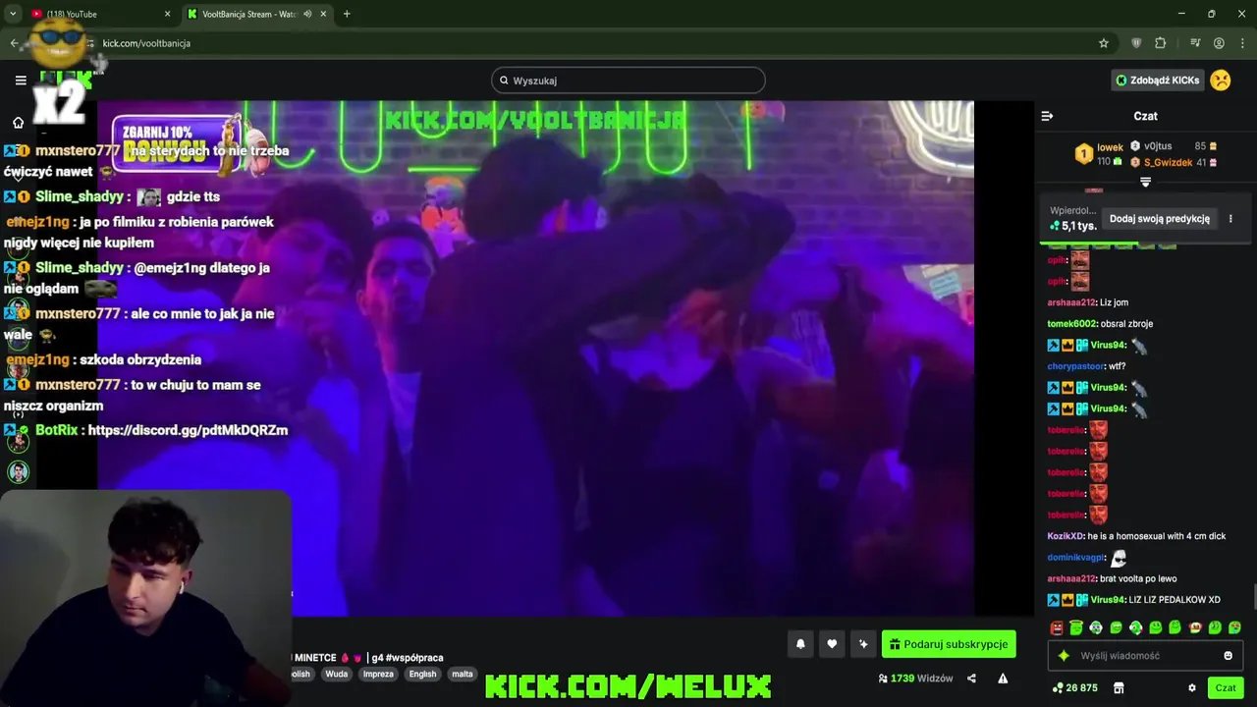Click the browser back arrow
The height and width of the screenshot is (707, 1257).
(x=14, y=43)
